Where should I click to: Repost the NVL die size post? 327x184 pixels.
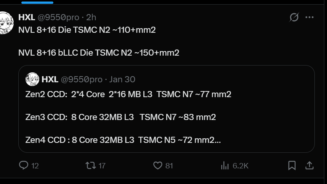click(x=91, y=165)
